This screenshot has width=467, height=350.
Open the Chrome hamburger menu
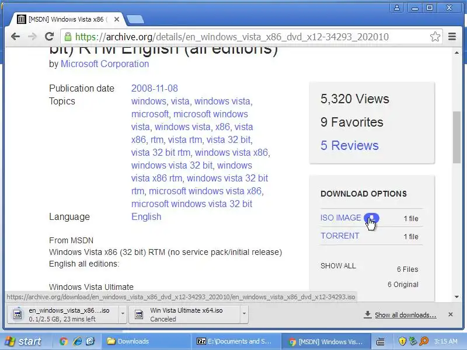452,37
